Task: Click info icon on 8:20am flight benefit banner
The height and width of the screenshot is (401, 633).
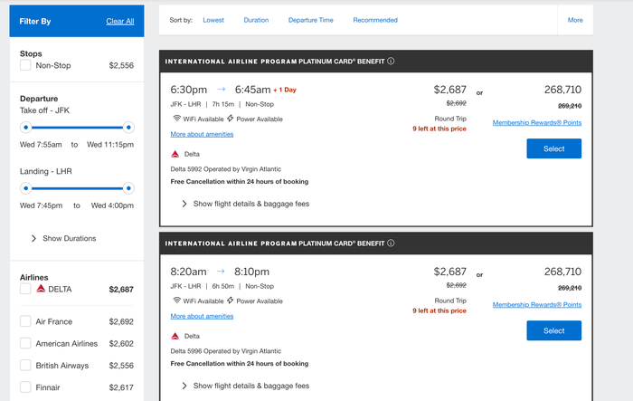Action: (x=391, y=243)
